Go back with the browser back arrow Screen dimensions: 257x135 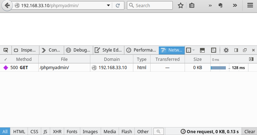(x=7, y=5)
